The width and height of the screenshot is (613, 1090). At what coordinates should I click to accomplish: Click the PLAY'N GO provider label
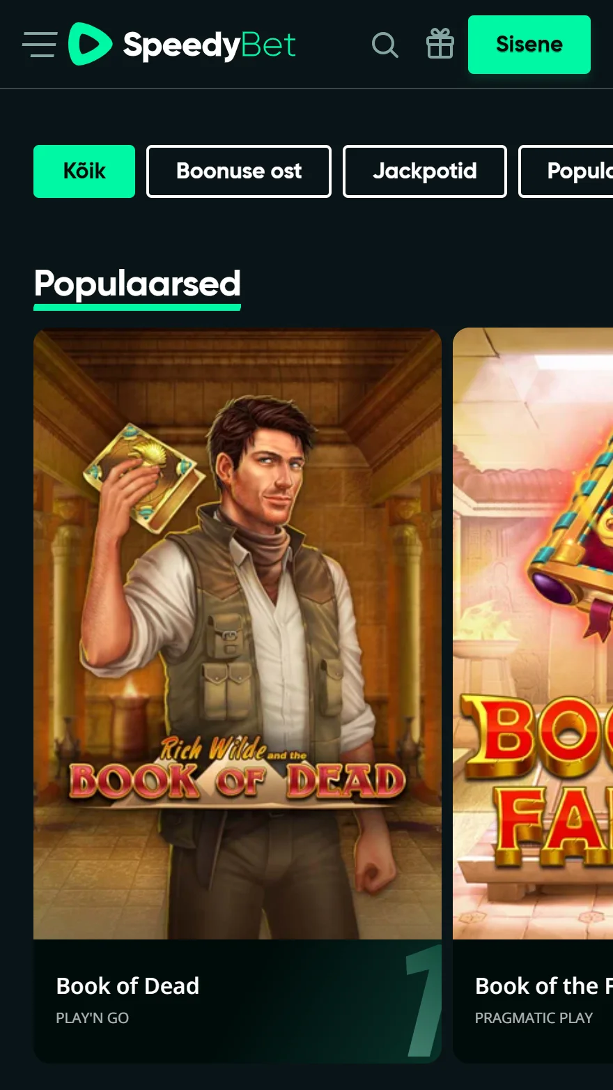[92, 1018]
